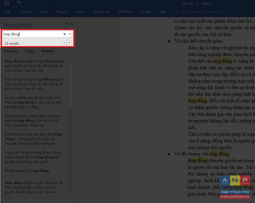Select second result with bold hợp đồng chuyển

(x=35, y=84)
